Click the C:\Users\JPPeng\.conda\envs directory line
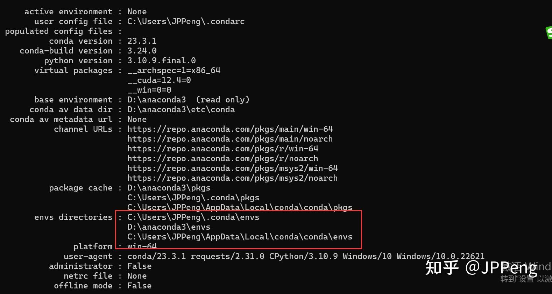Image resolution: width=552 pixels, height=294 pixels. pos(193,217)
